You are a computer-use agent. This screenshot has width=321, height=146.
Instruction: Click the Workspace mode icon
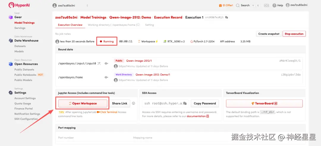139,41
